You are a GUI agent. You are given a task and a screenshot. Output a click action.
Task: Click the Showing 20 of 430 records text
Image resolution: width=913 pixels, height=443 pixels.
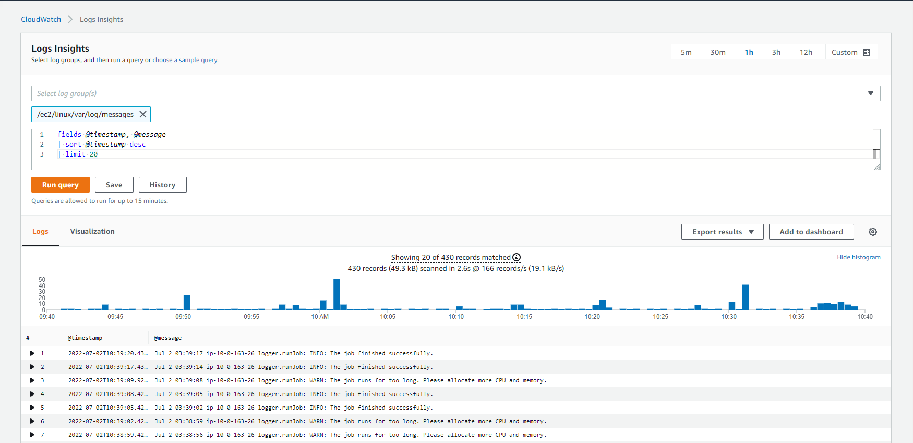click(x=451, y=257)
